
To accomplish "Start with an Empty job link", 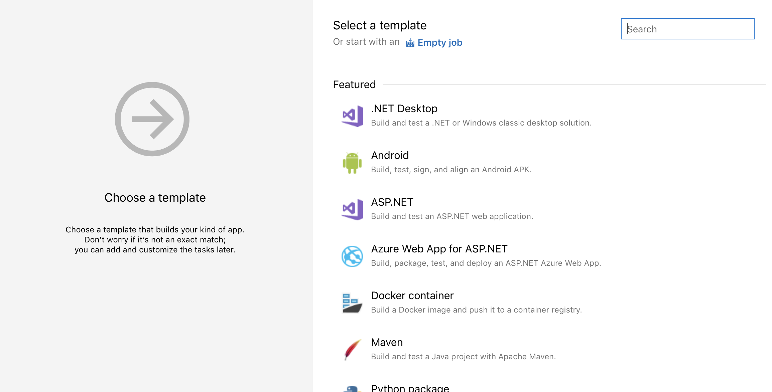I will click(434, 43).
